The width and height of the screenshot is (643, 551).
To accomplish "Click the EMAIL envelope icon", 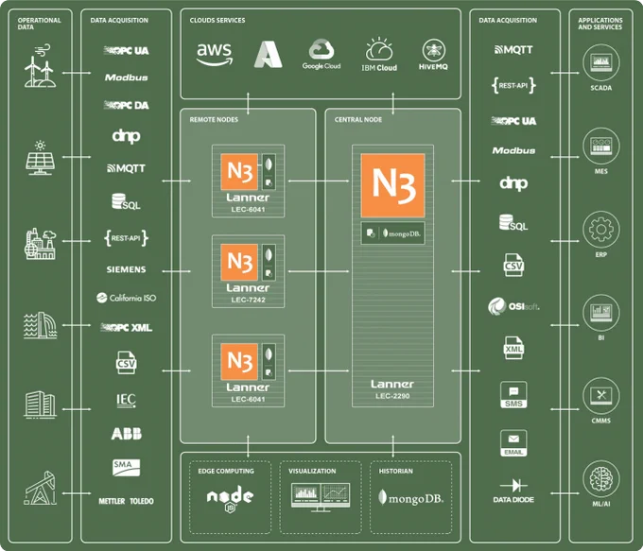I will click(x=513, y=443).
